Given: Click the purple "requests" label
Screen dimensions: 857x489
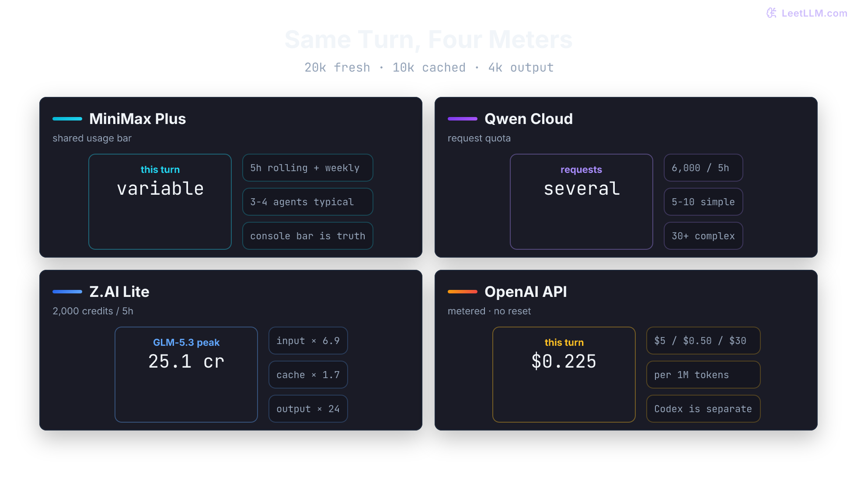Looking at the screenshot, I should [x=581, y=169].
